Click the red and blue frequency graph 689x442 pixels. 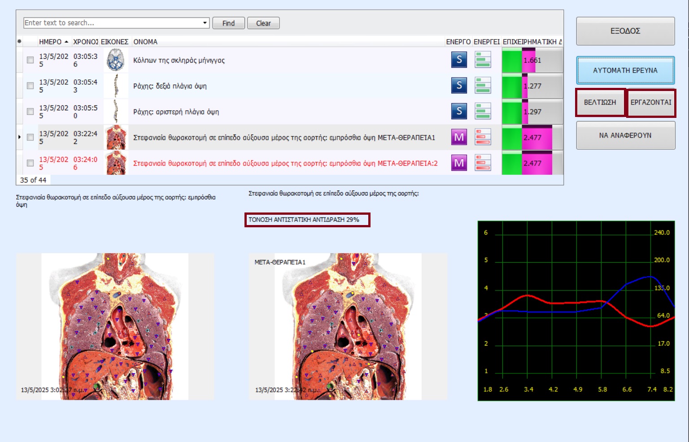pyautogui.click(x=576, y=311)
